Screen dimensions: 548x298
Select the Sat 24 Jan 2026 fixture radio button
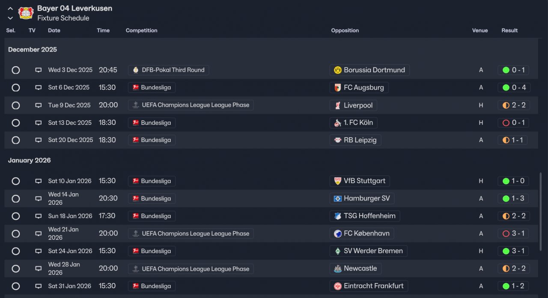[x=16, y=251]
